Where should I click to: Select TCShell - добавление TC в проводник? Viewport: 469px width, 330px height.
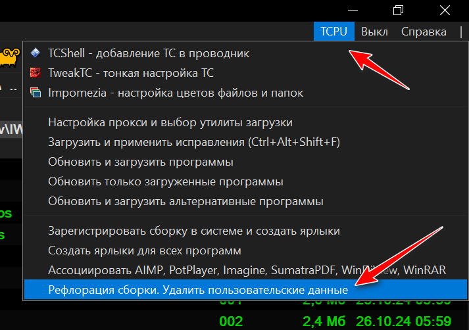(x=245, y=53)
